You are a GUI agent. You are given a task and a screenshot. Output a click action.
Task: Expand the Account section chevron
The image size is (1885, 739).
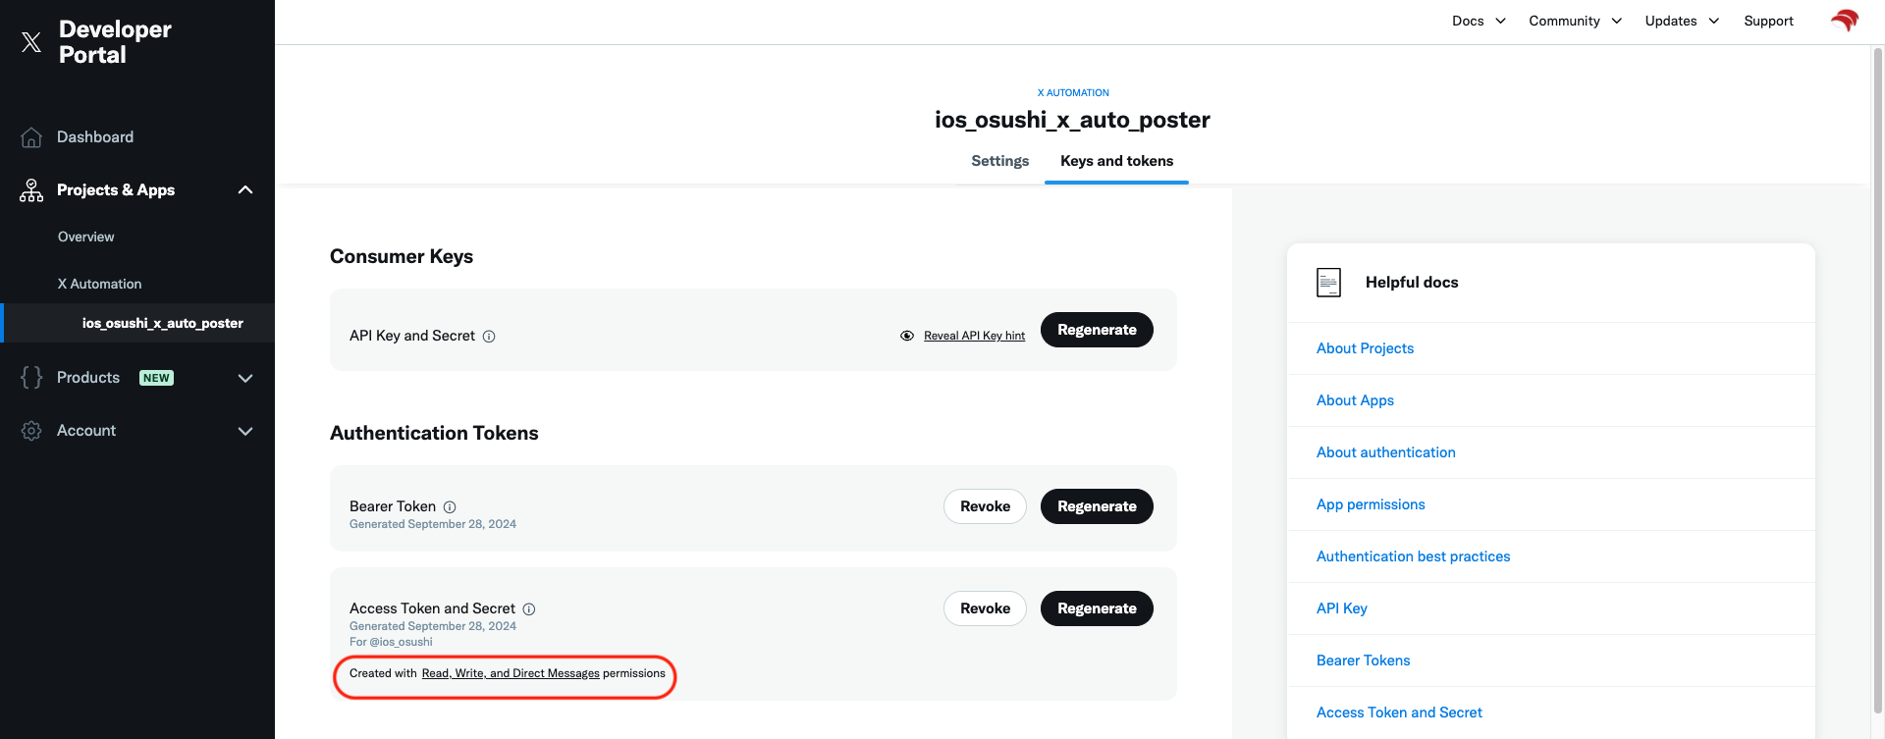(245, 432)
